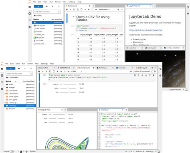Delete cell trash icon in Lorenz.ipynb cell toolbar
The width and height of the screenshot is (190, 153).
click(154, 75)
